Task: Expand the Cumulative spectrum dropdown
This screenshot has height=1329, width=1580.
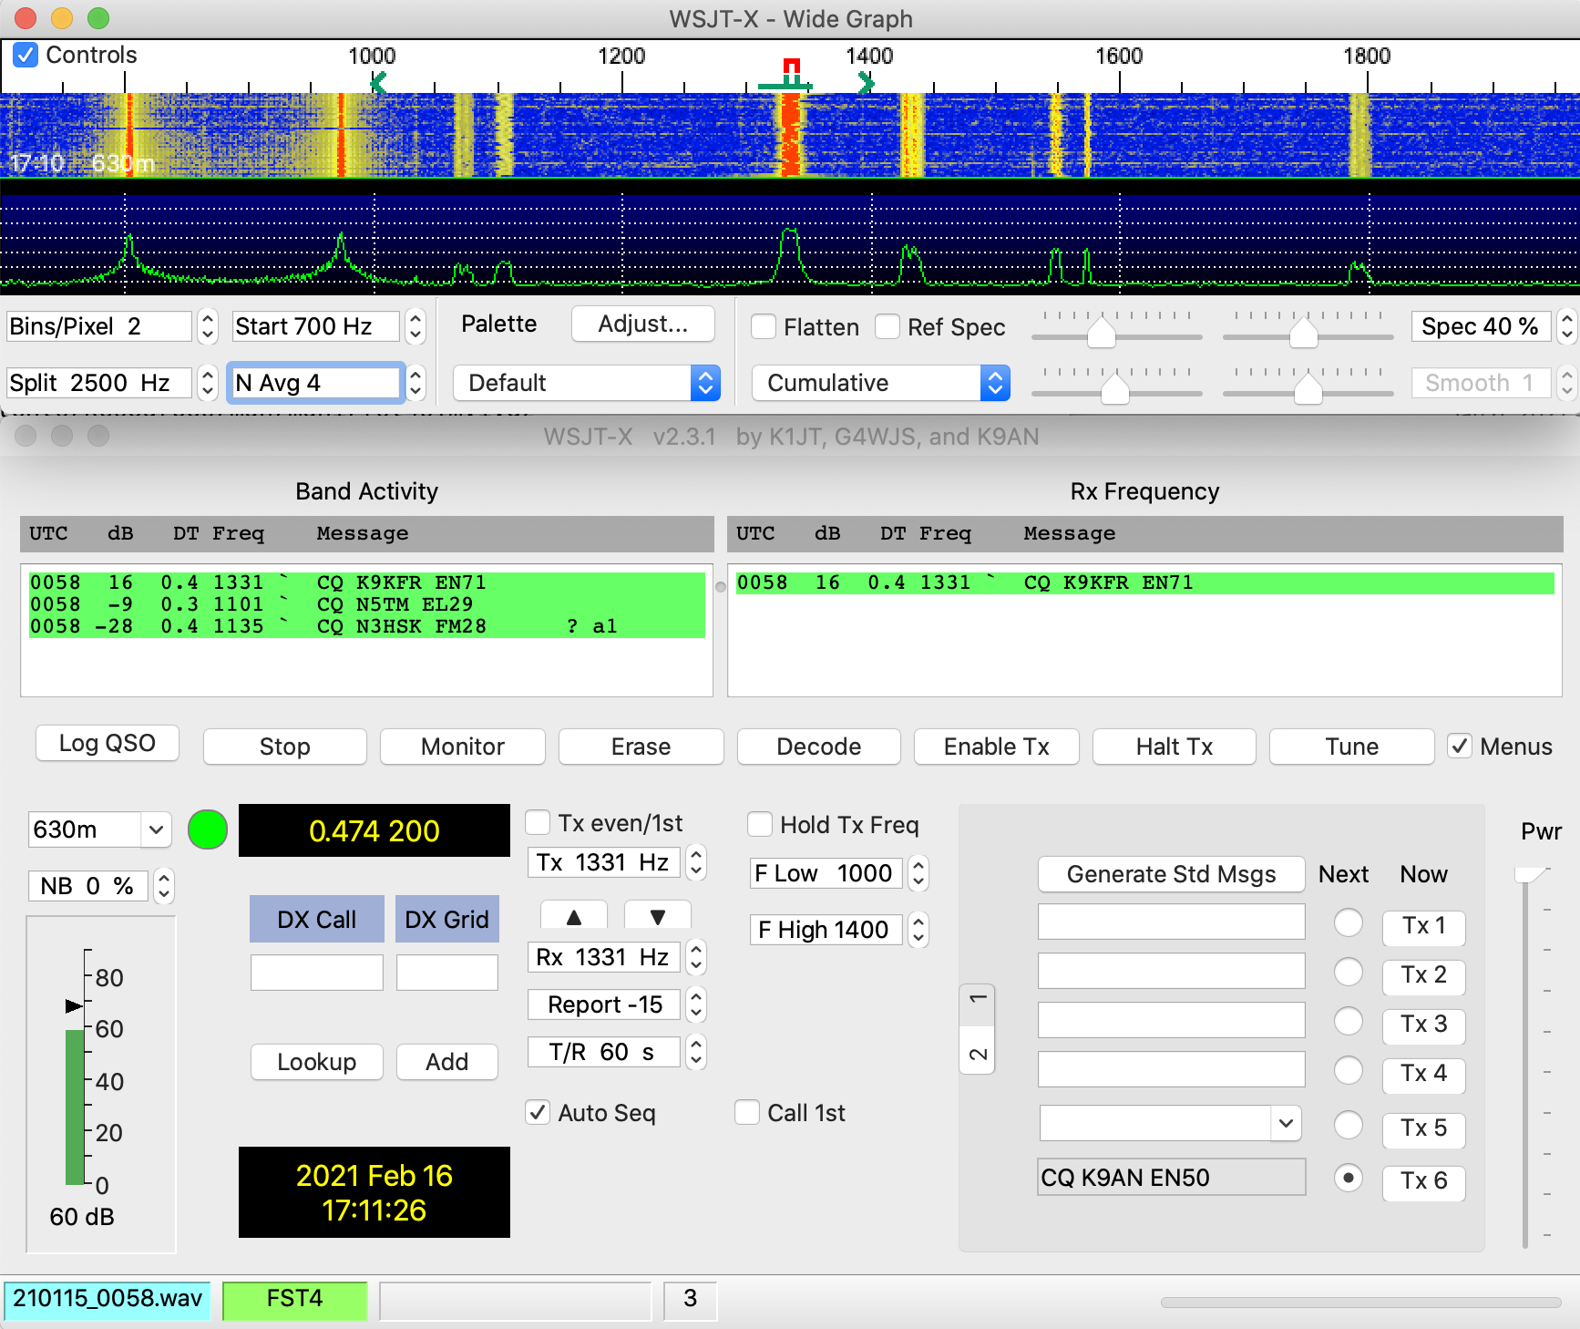Action: pyautogui.click(x=880, y=383)
